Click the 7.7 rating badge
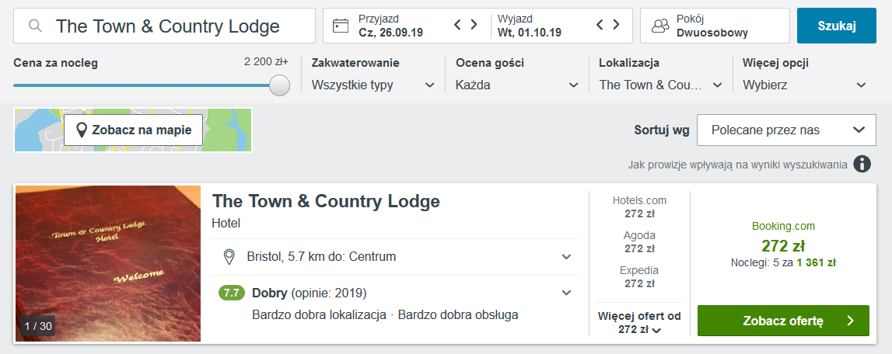This screenshot has height=354, width=892. 232,293
